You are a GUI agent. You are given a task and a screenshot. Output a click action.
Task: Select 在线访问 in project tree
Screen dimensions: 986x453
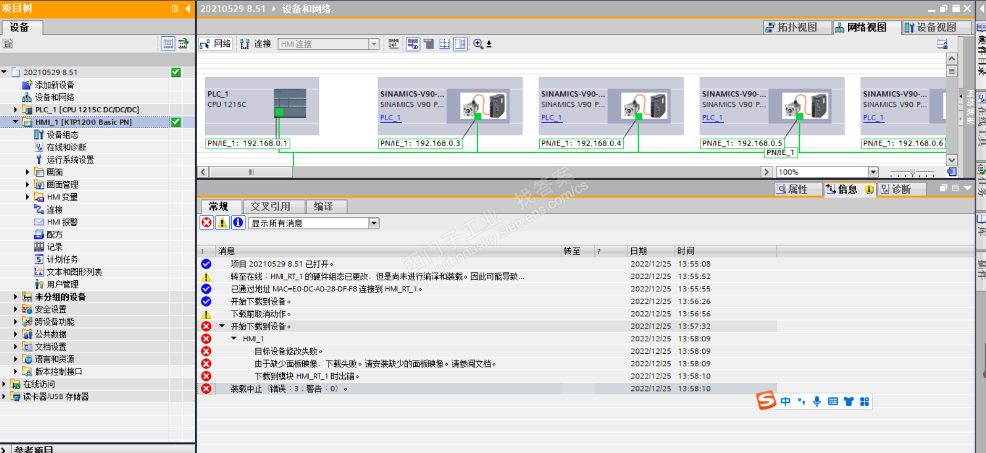click(x=38, y=384)
